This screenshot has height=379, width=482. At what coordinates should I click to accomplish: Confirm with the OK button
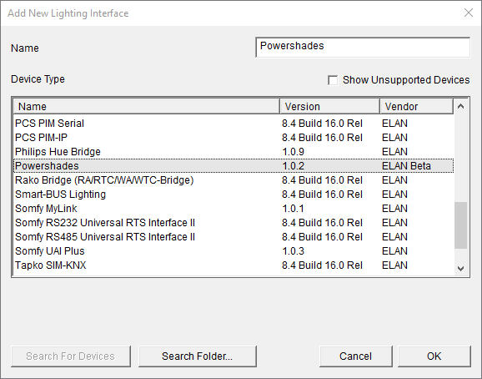[434, 356]
